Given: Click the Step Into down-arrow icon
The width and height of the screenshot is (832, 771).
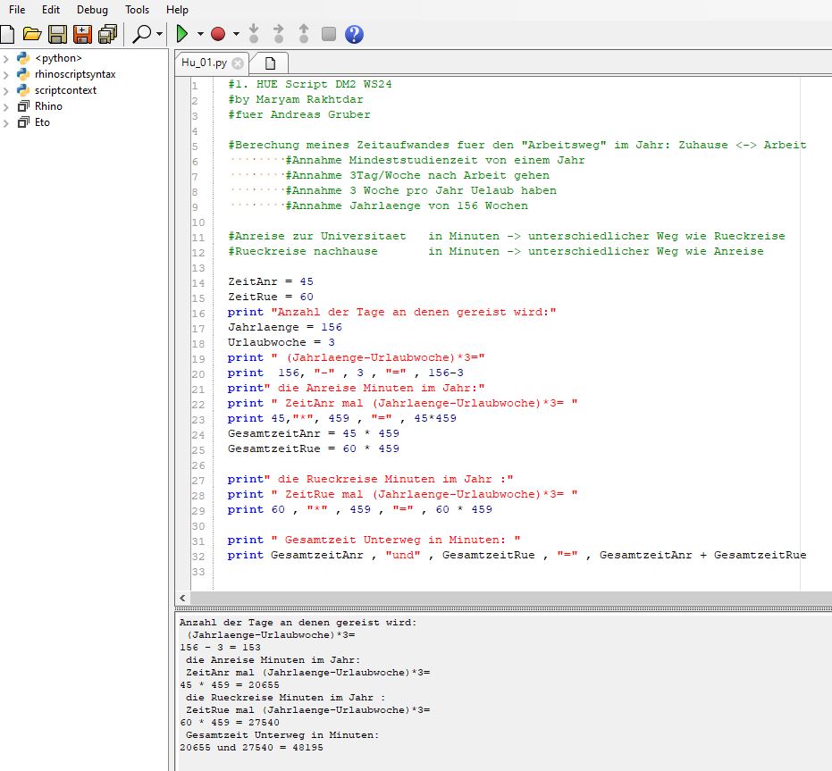Looking at the screenshot, I should point(253,34).
